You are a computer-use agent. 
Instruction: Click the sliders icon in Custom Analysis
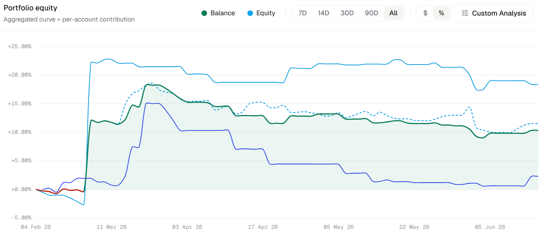tap(465, 13)
